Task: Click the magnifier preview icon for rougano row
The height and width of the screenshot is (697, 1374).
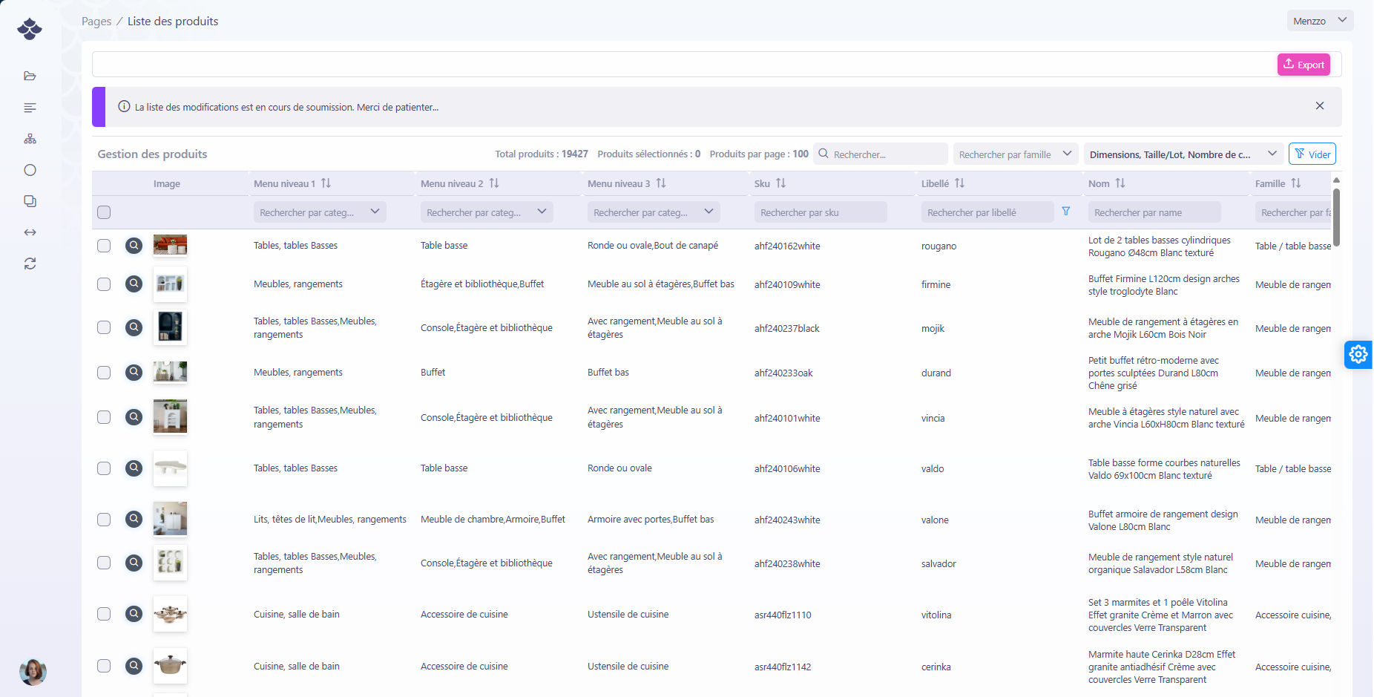Action: [134, 246]
